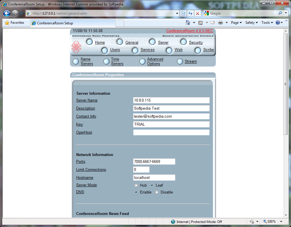Click the round button beside Security
291x227 pixels.
click(x=184, y=42)
